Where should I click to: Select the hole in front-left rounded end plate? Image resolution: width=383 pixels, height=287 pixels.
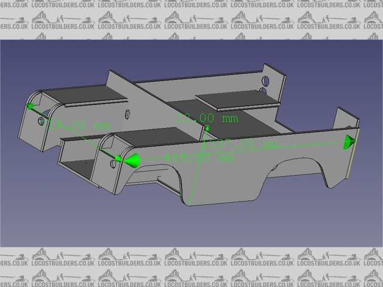click(114, 161)
